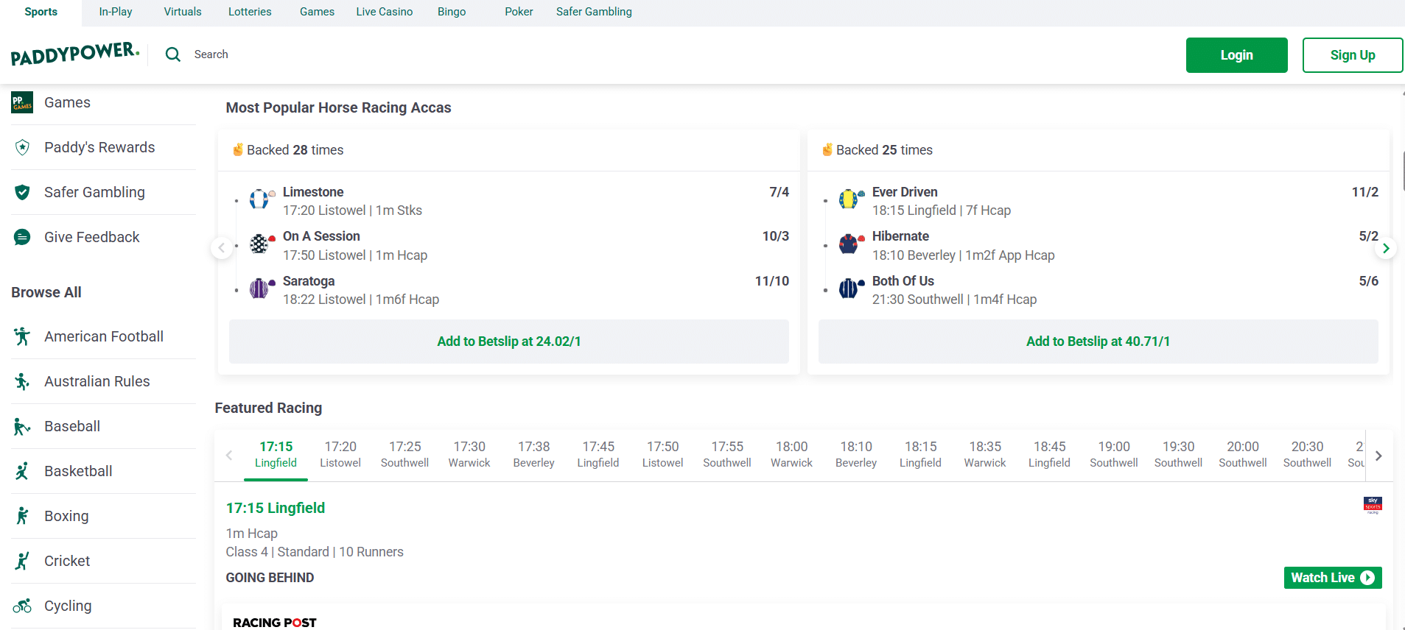Click the Sky Sports Racing channel icon
The width and height of the screenshot is (1405, 630).
coord(1373,505)
